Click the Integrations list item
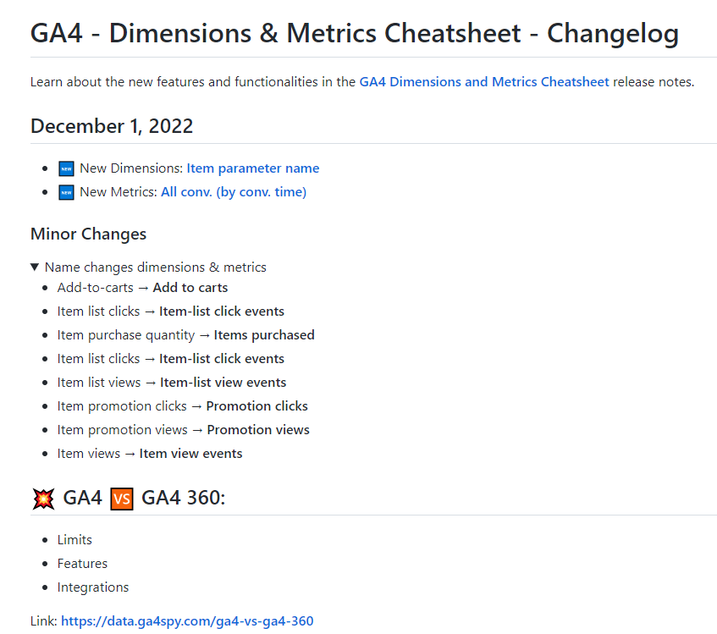Screen dimensions: 717x634 pos(93,587)
